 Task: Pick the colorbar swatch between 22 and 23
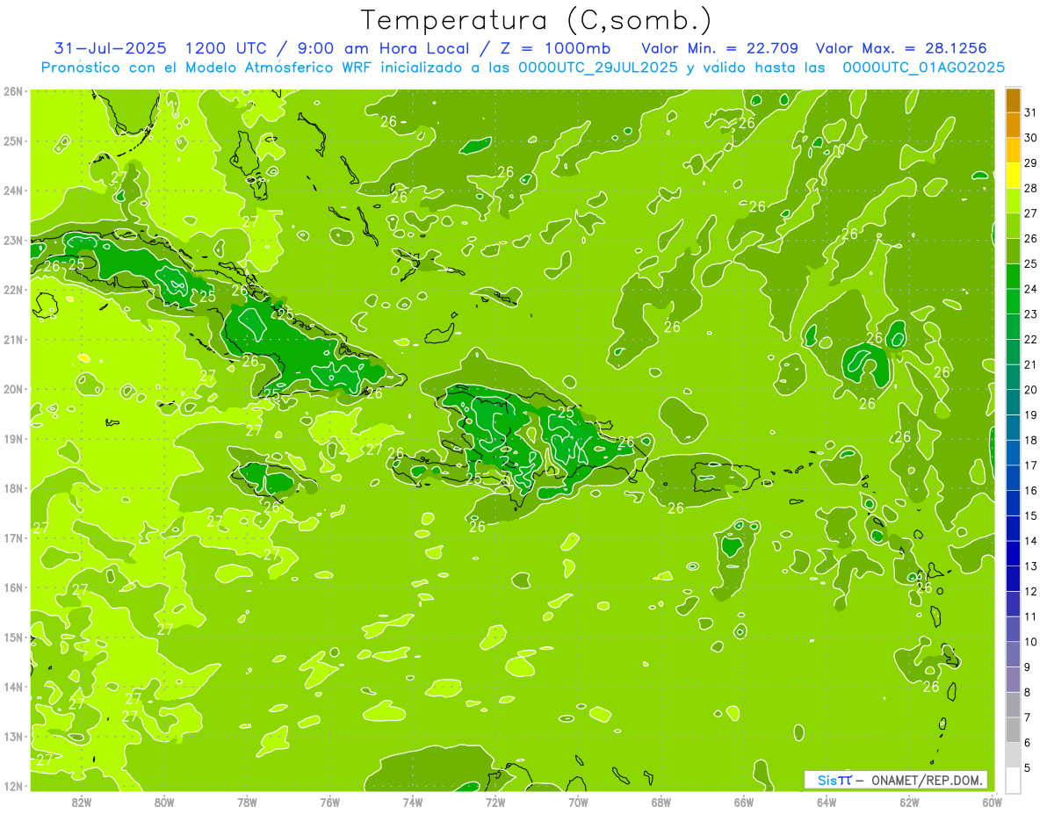1013,327
